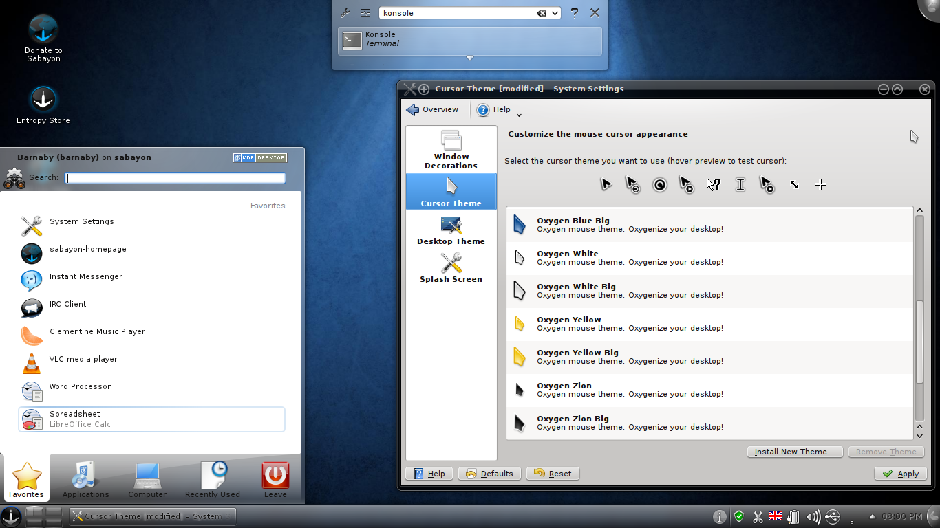Image resolution: width=940 pixels, height=528 pixels.
Task: Select Cursor Theme module in sidebar
Action: tap(451, 192)
